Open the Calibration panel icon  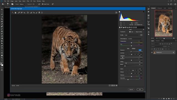pyautogui.click(x=134, y=27)
